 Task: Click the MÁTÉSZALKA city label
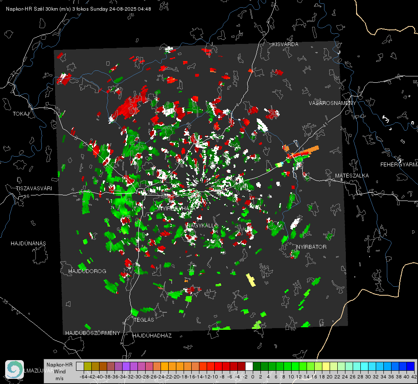352,176
